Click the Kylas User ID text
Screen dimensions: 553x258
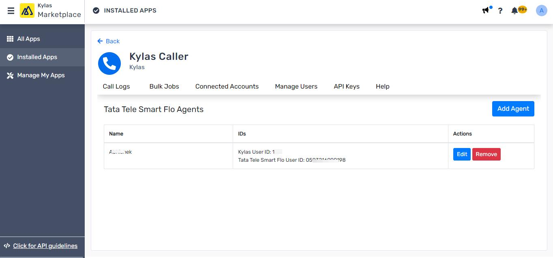point(260,152)
